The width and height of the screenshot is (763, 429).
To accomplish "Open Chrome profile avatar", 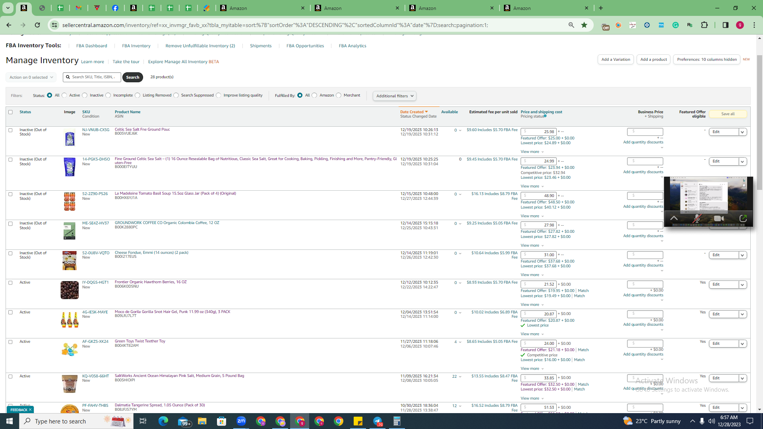I will point(740,25).
